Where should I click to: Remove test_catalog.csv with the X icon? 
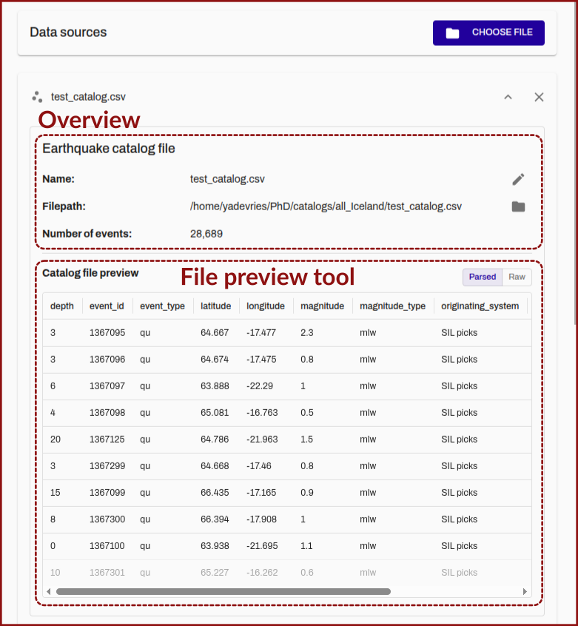[539, 97]
